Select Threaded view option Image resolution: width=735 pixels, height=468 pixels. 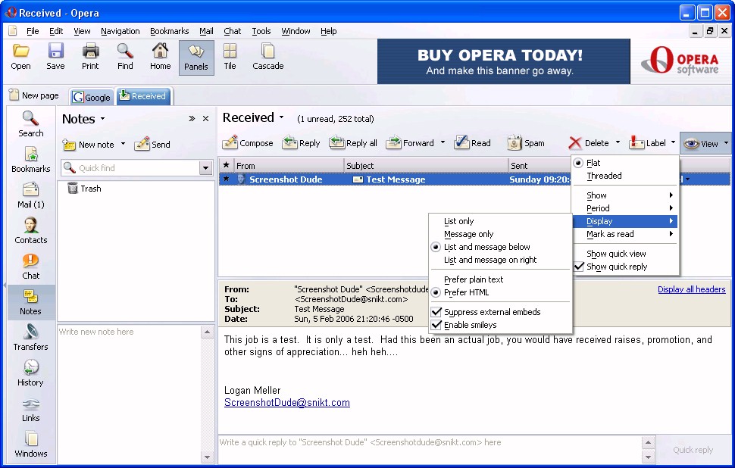[x=604, y=176]
